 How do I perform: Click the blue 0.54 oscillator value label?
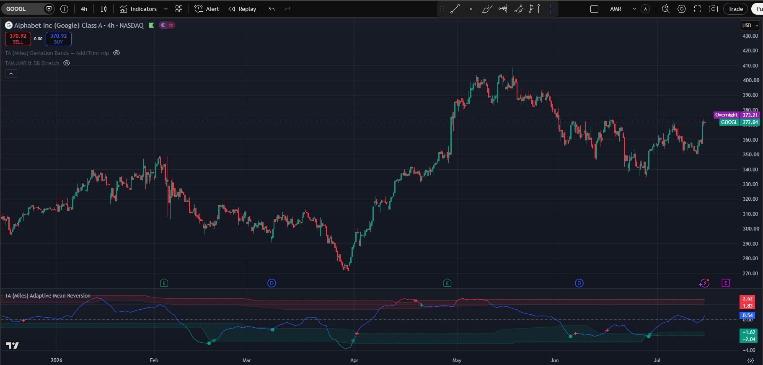point(748,316)
